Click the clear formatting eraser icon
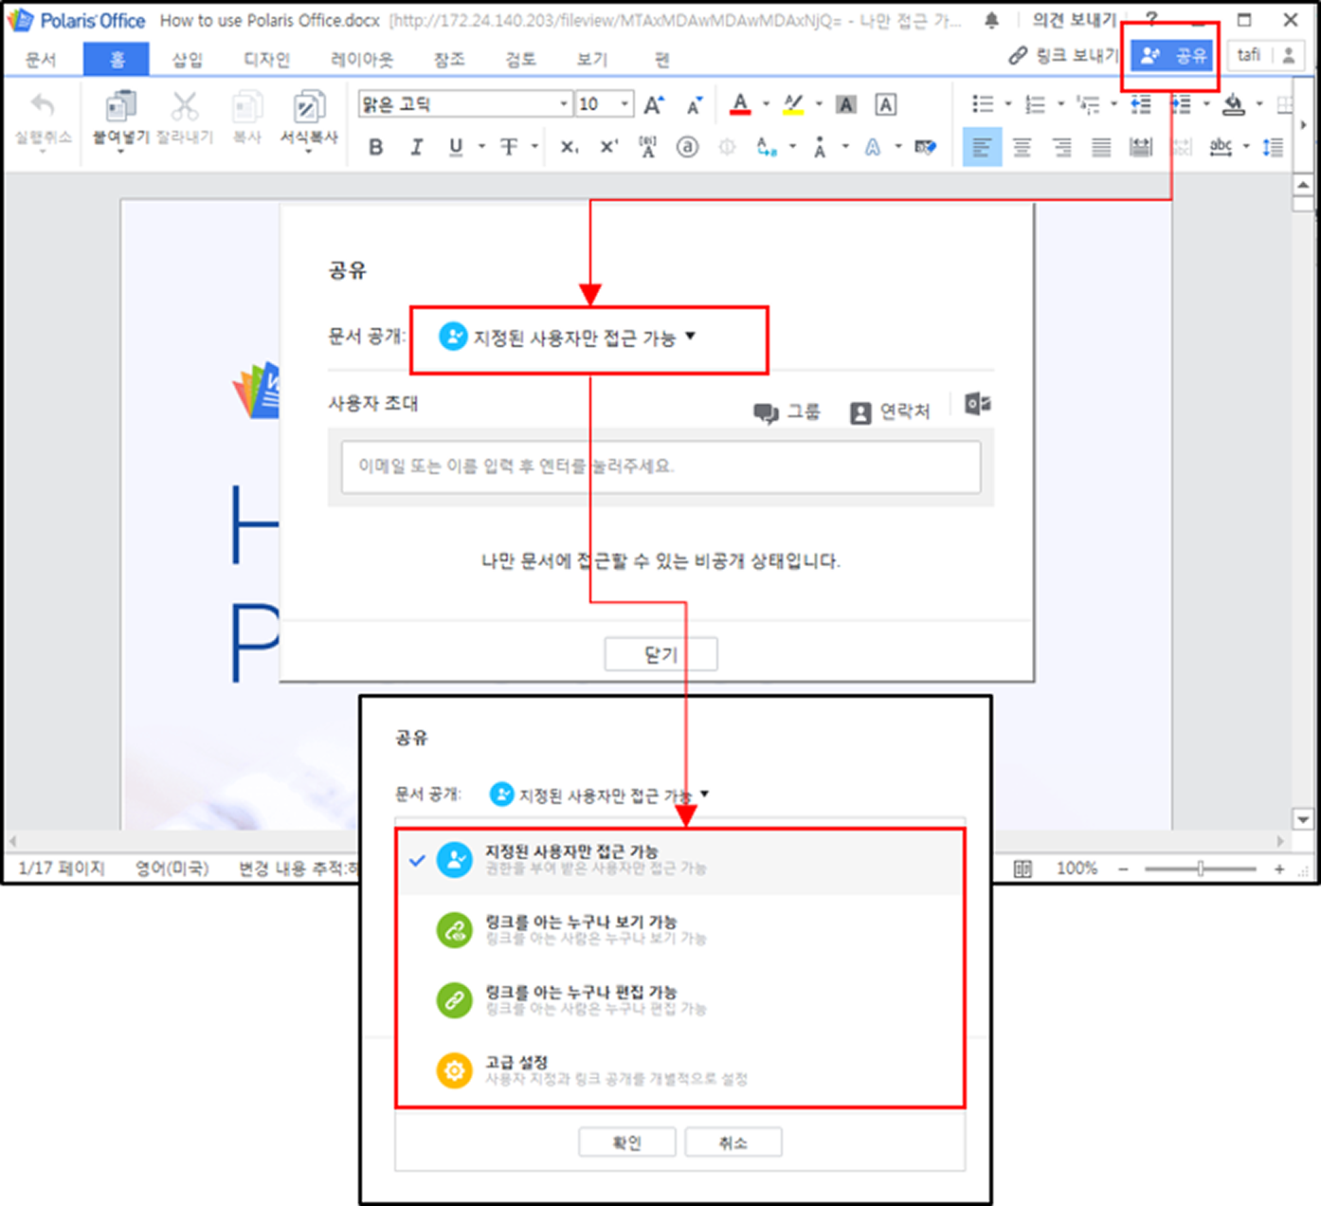The image size is (1321, 1206). [x=925, y=147]
